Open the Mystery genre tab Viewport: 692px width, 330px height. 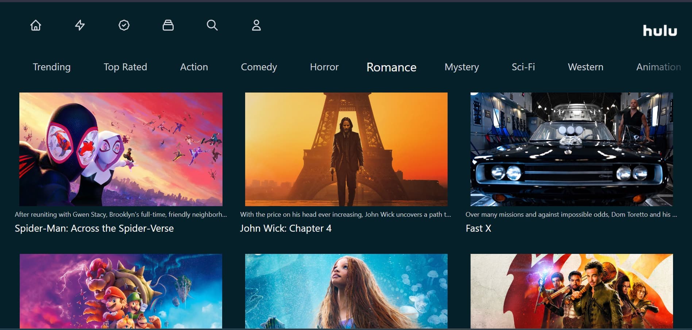tap(461, 67)
